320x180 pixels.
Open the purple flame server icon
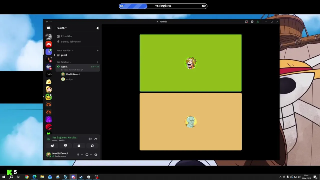point(48,119)
